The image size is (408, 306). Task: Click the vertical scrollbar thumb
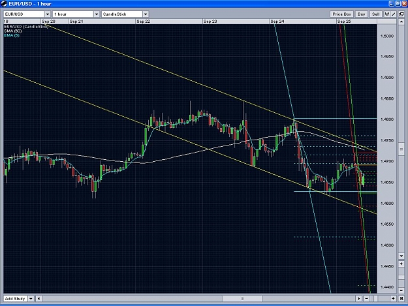coord(401,149)
